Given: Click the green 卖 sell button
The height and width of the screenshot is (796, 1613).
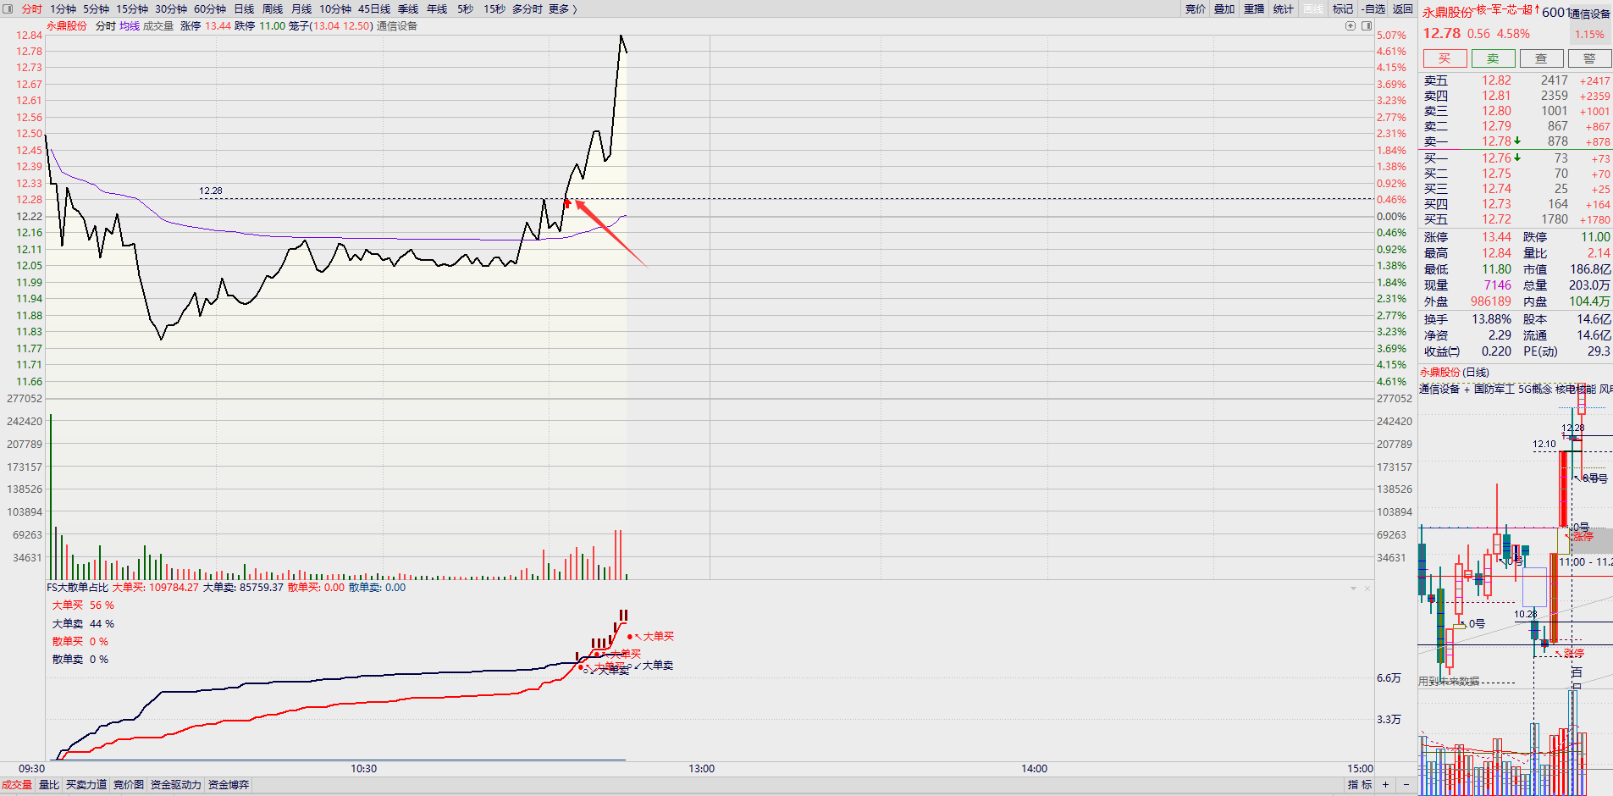Looking at the screenshot, I should [1493, 58].
